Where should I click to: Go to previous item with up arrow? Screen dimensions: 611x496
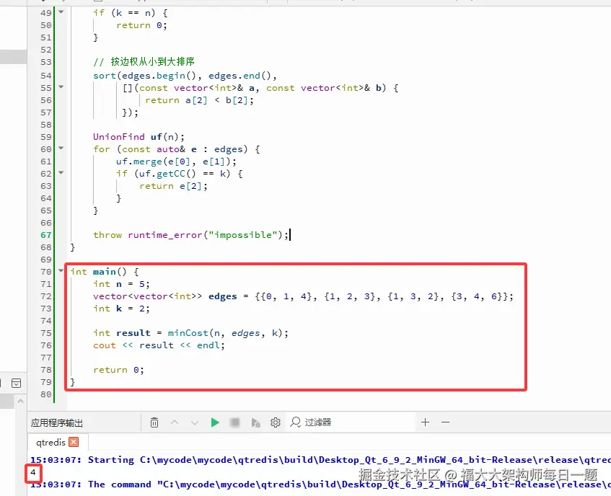[x=175, y=422]
